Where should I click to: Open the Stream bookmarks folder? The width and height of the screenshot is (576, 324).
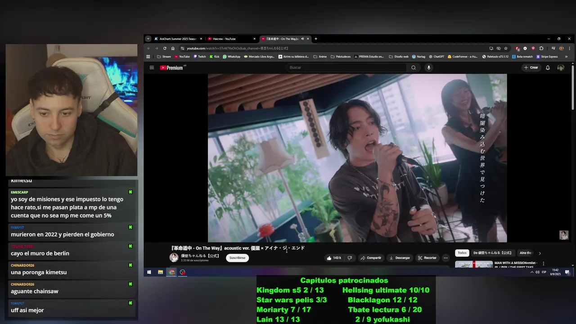tap(164, 57)
